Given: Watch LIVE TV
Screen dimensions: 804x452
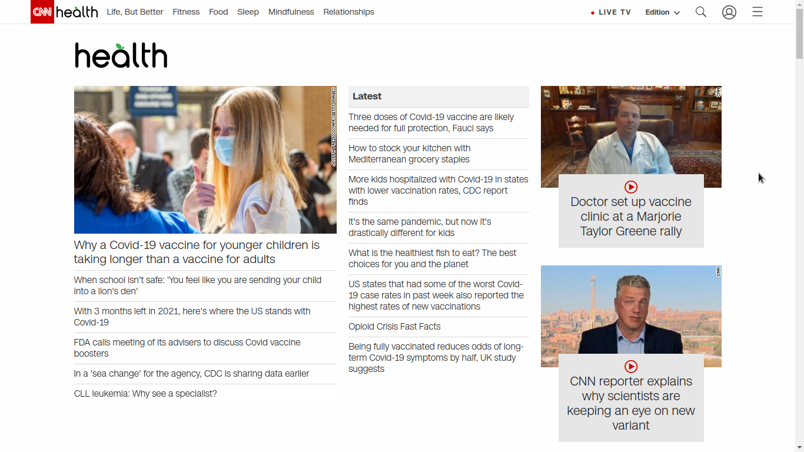Looking at the screenshot, I should pos(611,12).
